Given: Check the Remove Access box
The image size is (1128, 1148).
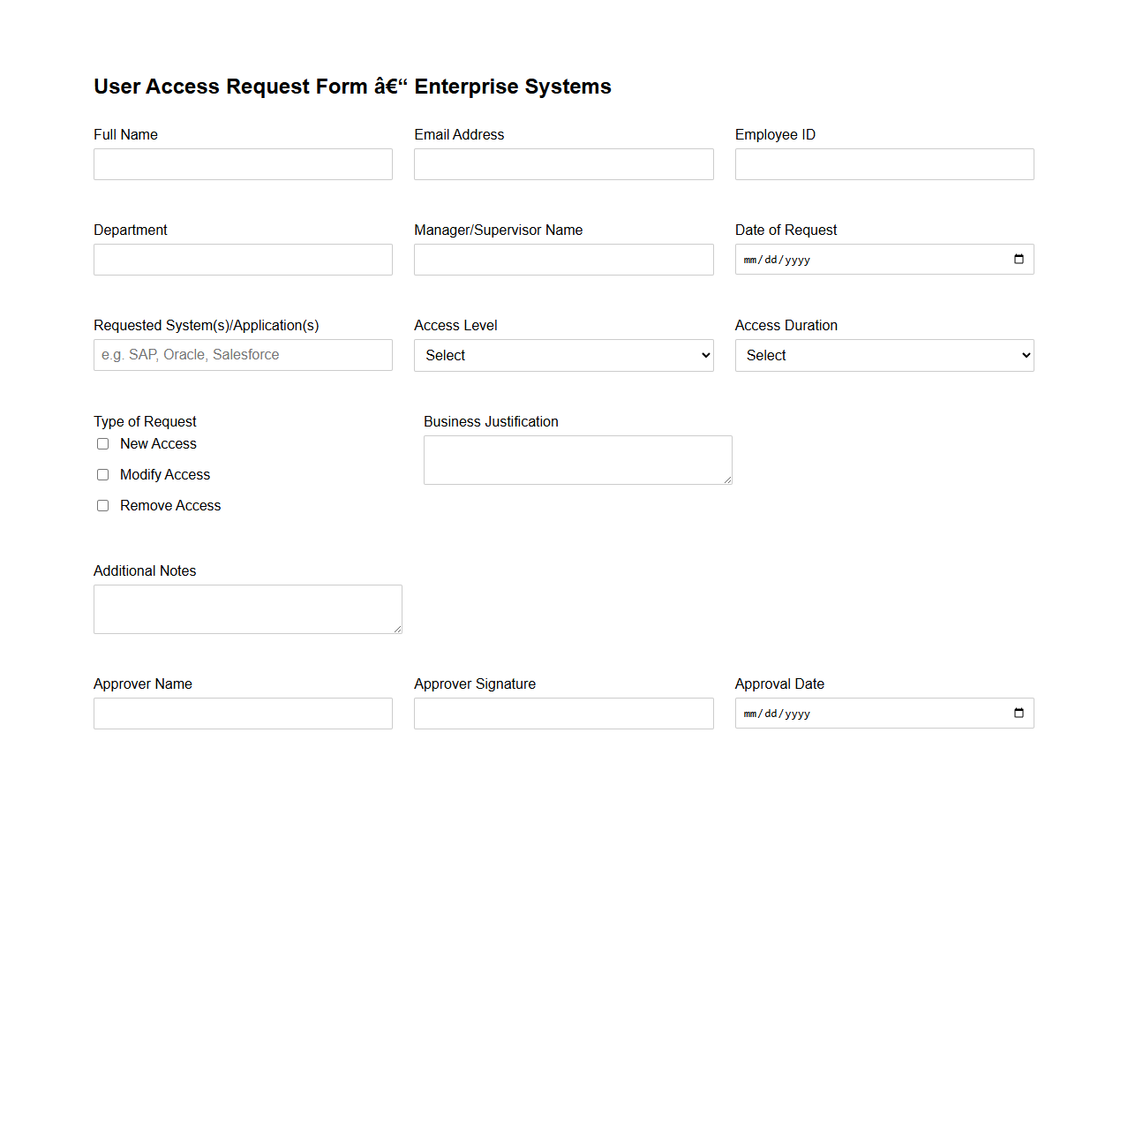Looking at the screenshot, I should click(102, 505).
